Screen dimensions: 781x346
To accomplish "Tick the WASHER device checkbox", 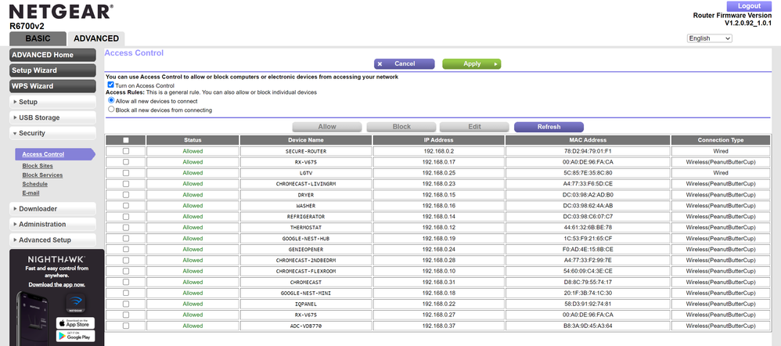I will 125,205.
